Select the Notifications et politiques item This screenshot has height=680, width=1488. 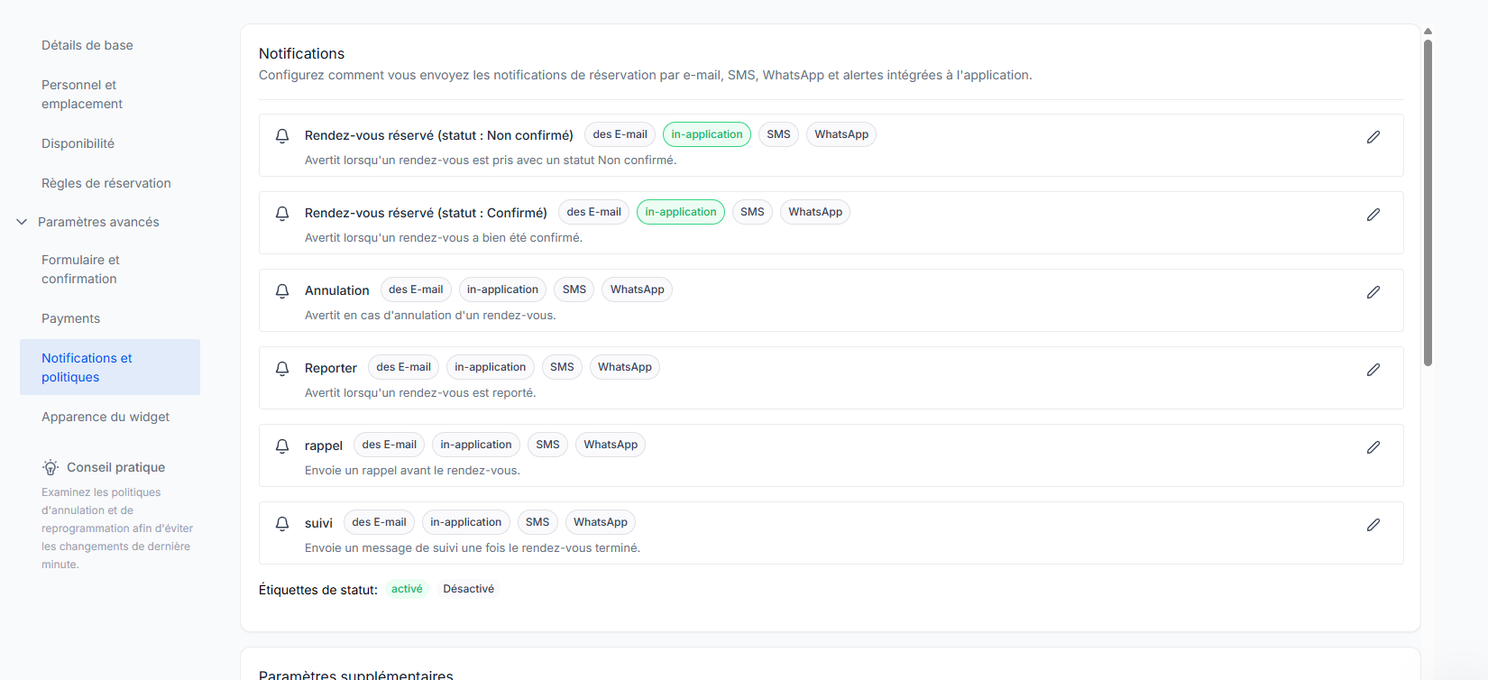109,367
